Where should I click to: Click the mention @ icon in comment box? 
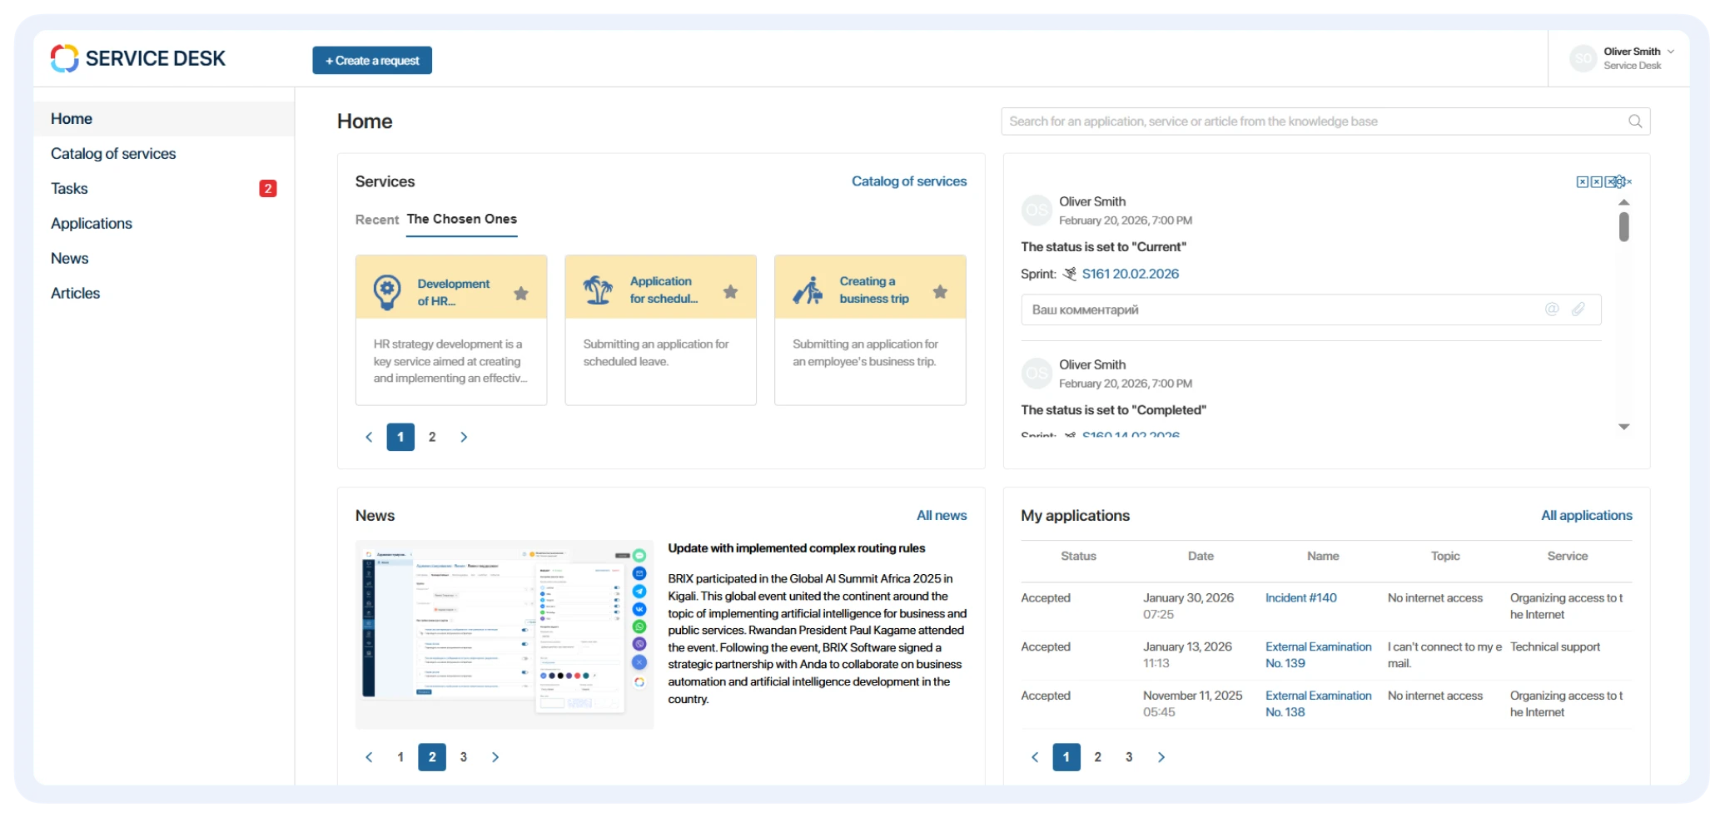click(1552, 309)
